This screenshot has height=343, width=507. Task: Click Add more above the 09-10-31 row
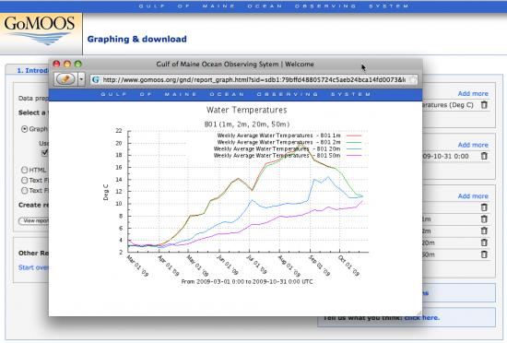point(473,145)
